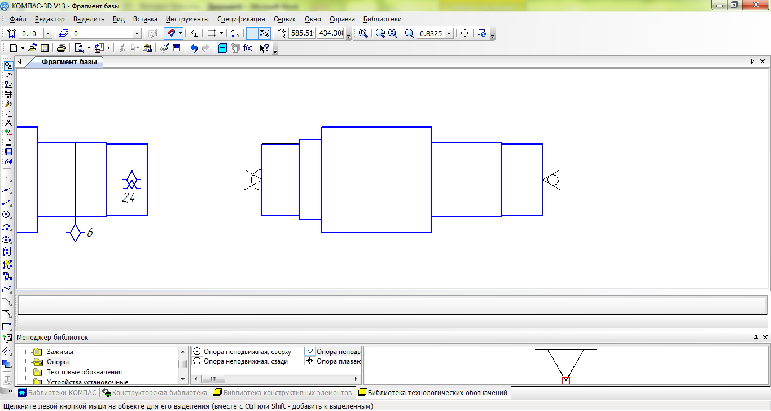The width and height of the screenshot is (771, 411).
Task: Create a new document with the New icon
Action: (14, 49)
